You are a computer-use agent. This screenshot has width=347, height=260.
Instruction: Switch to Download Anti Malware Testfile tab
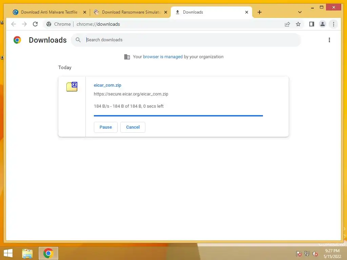click(49, 12)
